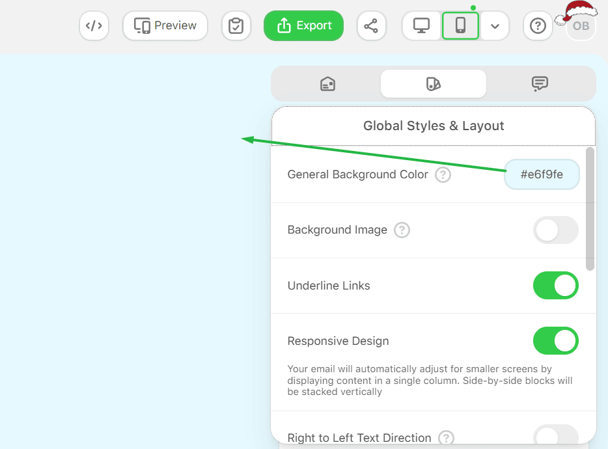Image resolution: width=608 pixels, height=449 pixels.
Task: Switch to the comments tab
Action: [x=540, y=83]
